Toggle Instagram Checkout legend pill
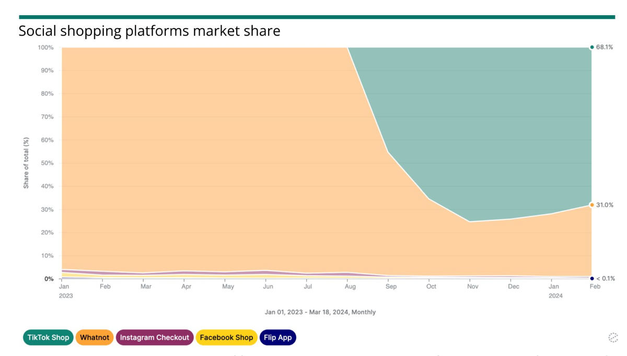Viewport: 627px width, 356px height. (x=155, y=338)
